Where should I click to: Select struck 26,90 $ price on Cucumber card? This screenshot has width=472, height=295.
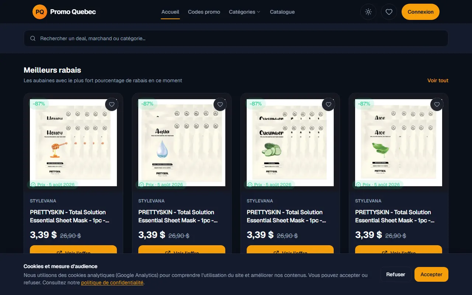[287, 236]
